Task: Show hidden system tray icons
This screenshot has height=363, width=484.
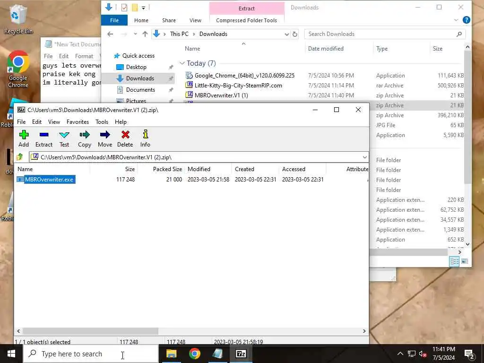Action: [400, 354]
